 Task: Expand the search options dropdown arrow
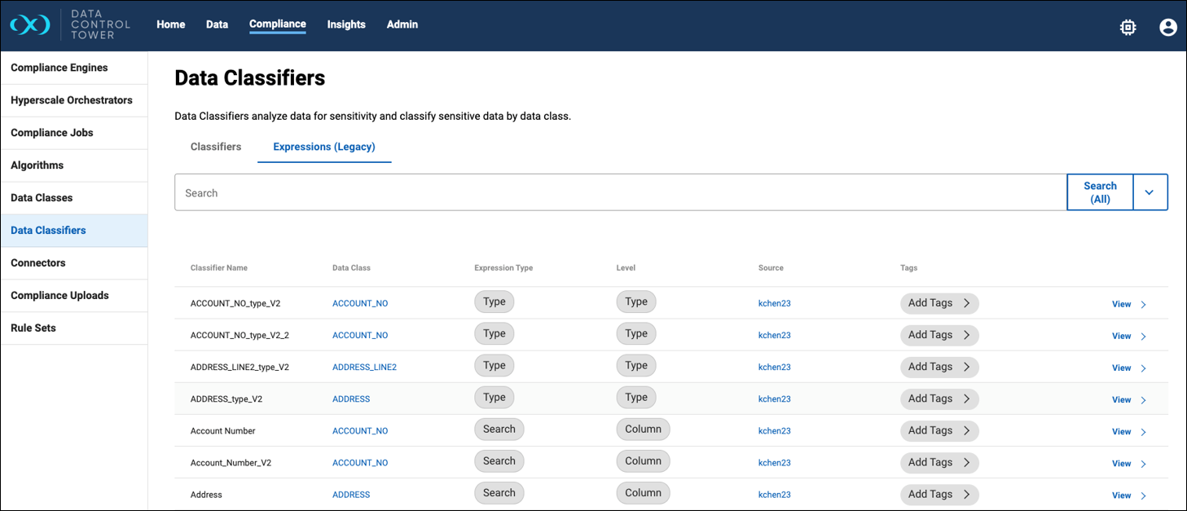click(x=1150, y=192)
